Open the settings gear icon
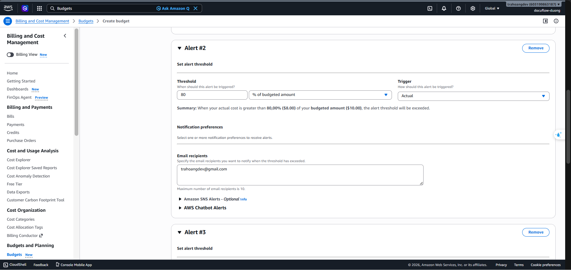 click(473, 8)
